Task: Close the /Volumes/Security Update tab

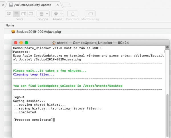Action: [58, 5]
